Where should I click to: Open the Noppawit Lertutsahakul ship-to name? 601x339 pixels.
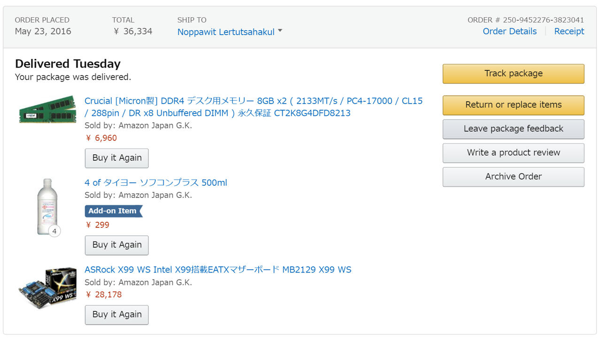tap(226, 32)
